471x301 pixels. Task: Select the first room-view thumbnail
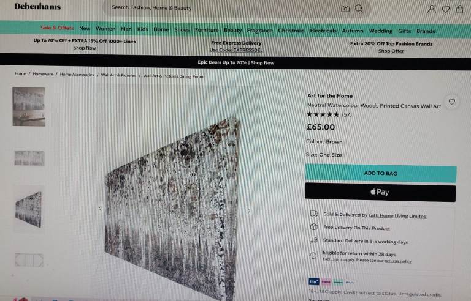pyautogui.click(x=29, y=106)
